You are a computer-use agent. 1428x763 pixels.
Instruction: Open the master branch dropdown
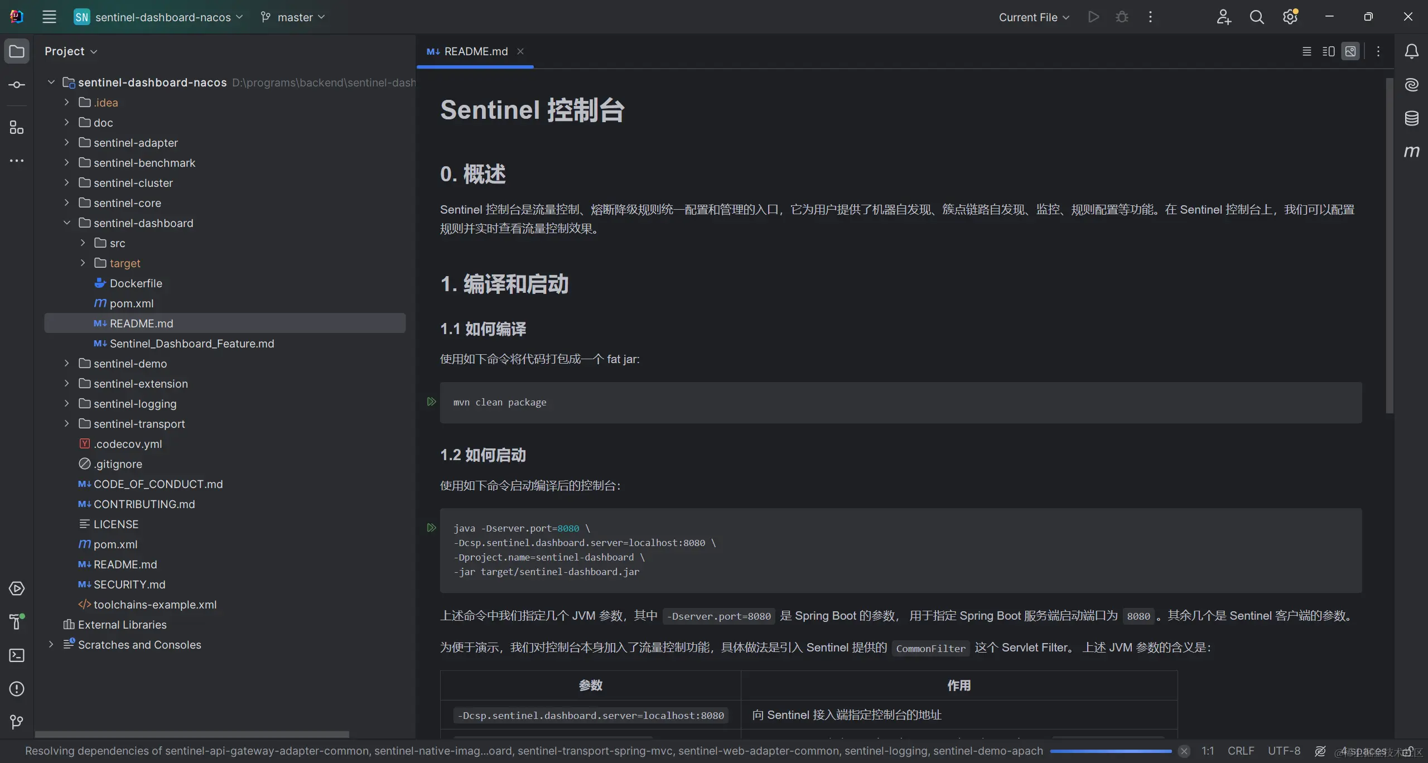[292, 17]
